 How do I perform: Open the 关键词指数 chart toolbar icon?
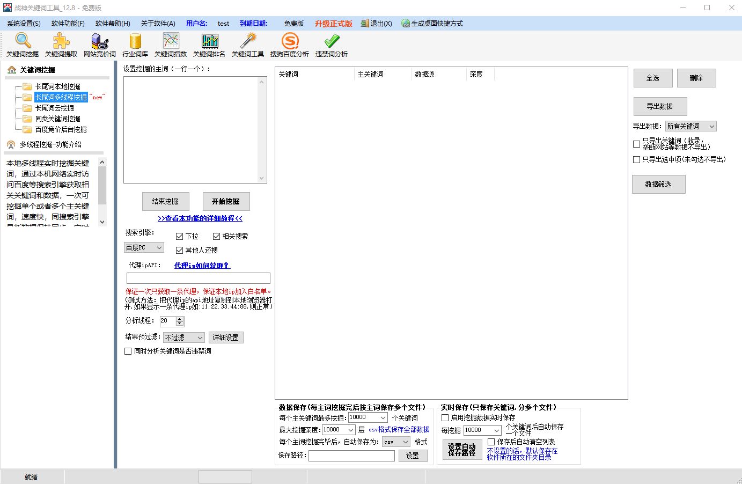171,41
